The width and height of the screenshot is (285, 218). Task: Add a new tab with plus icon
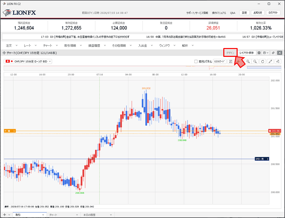pyautogui.click(x=4, y=215)
